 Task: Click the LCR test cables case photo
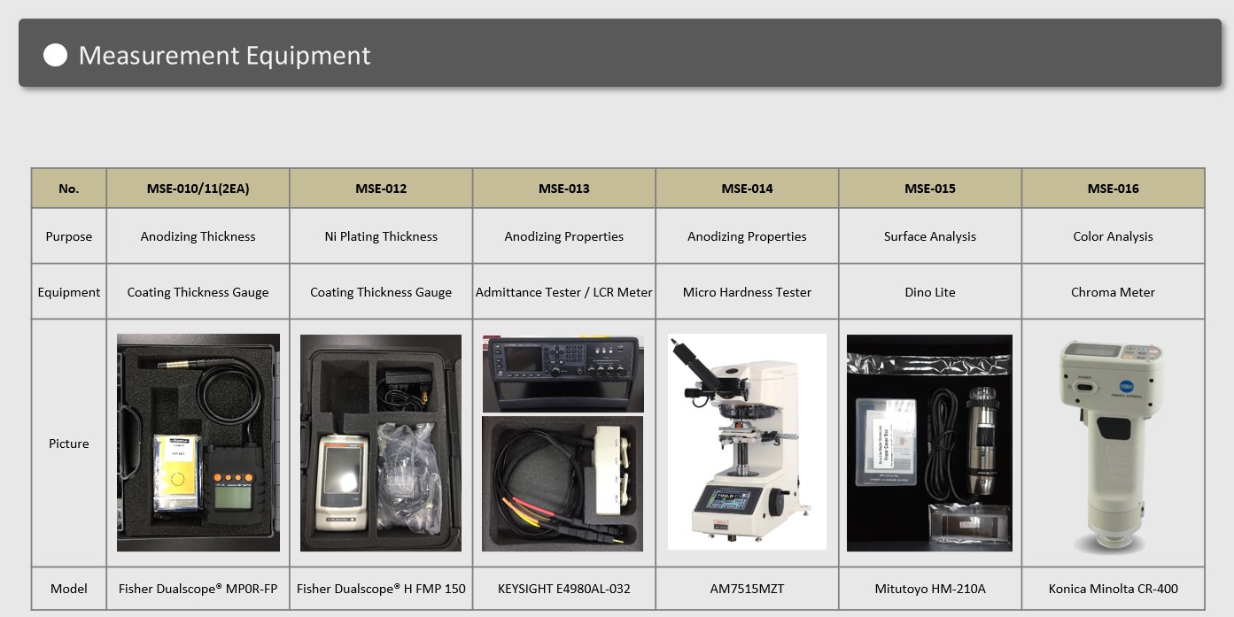563,483
